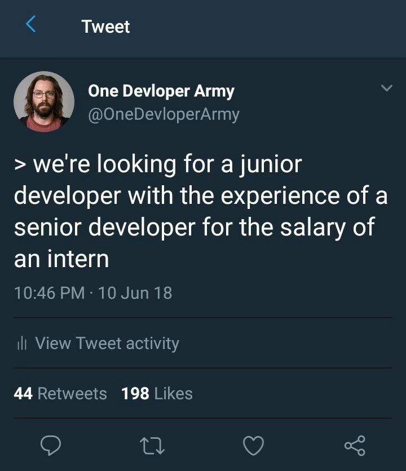Tap the retweet arrows icon
This screenshot has width=406, height=471.
[151, 446]
